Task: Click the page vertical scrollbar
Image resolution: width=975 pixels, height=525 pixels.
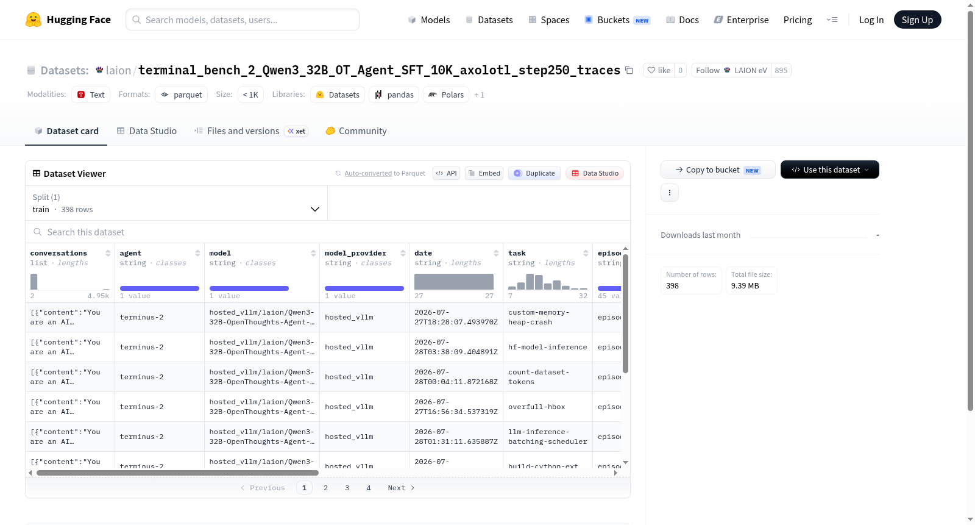Action: pyautogui.click(x=970, y=210)
